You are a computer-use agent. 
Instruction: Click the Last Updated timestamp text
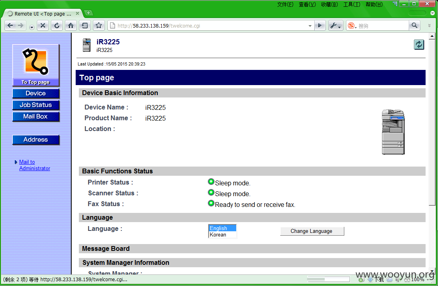click(x=111, y=64)
